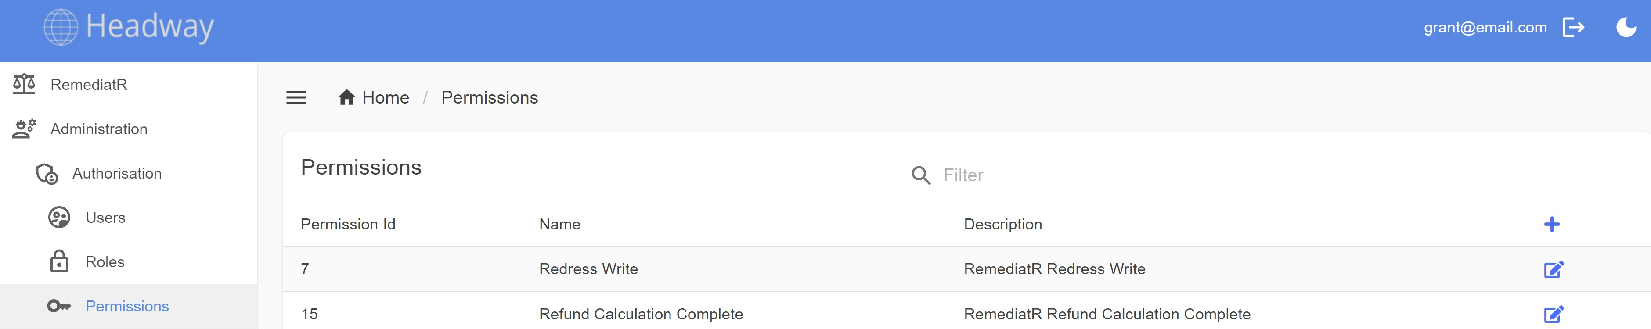Click the magnifier search icon beside Filter

[921, 175]
